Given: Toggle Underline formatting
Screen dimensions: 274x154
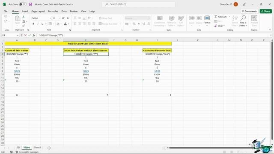Looking at the screenshot, I should (42, 24).
